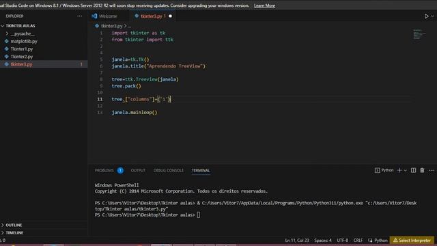Click tkinter3.py in the breadcrumb bar
This screenshot has height=246, width=437.
111,26
